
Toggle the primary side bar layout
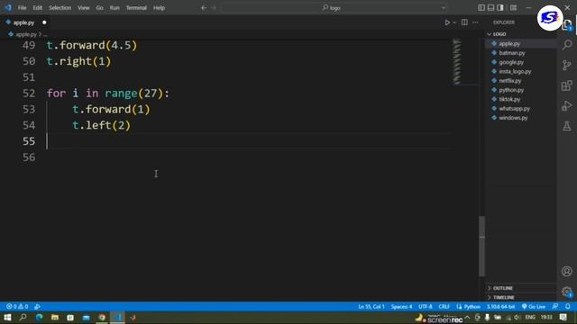point(481,8)
